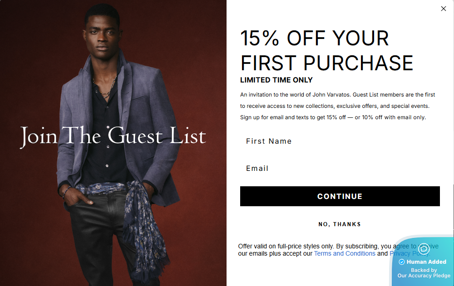Close the signup popup with the X

[x=443, y=9]
